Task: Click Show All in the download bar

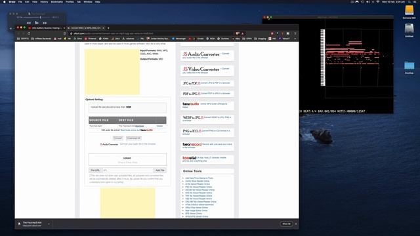Action: (286, 224)
